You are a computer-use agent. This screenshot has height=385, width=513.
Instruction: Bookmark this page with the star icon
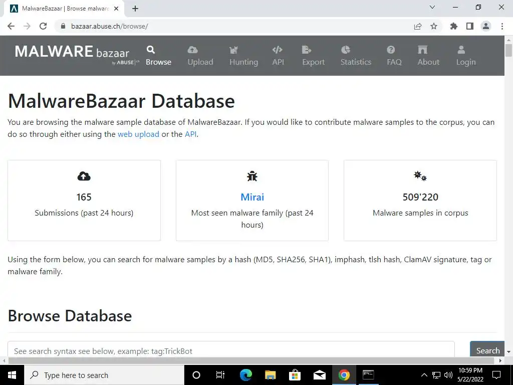[x=434, y=26]
